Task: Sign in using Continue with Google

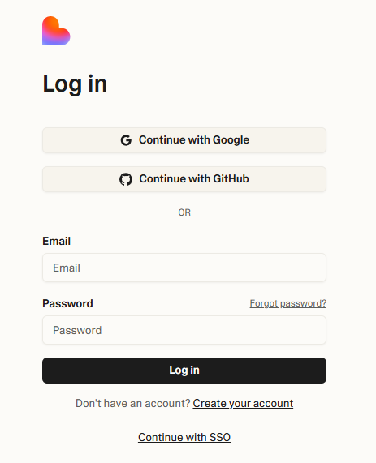Action: pyautogui.click(x=184, y=140)
